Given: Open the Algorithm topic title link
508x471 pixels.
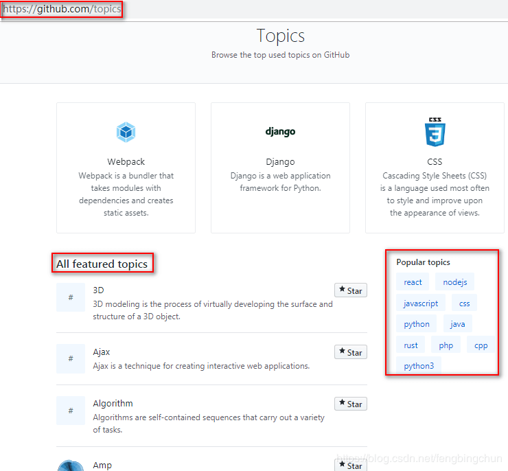Looking at the screenshot, I should pyautogui.click(x=113, y=403).
